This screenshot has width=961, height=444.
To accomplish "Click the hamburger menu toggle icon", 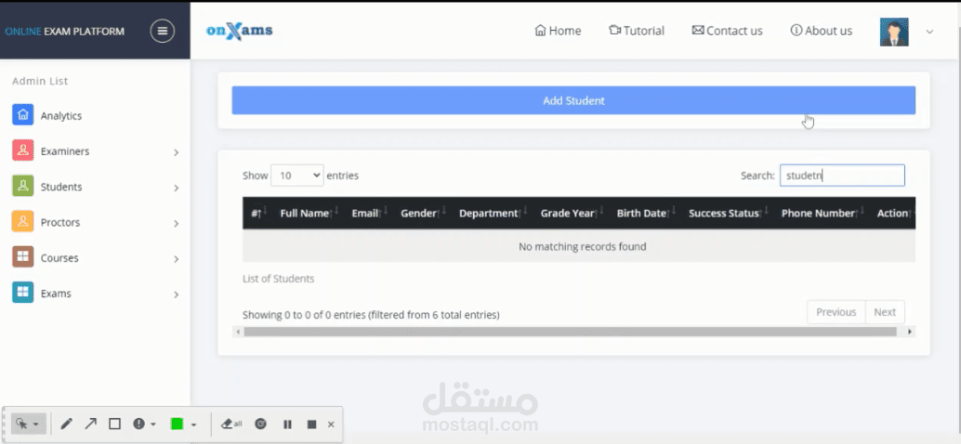I will click(x=163, y=32).
